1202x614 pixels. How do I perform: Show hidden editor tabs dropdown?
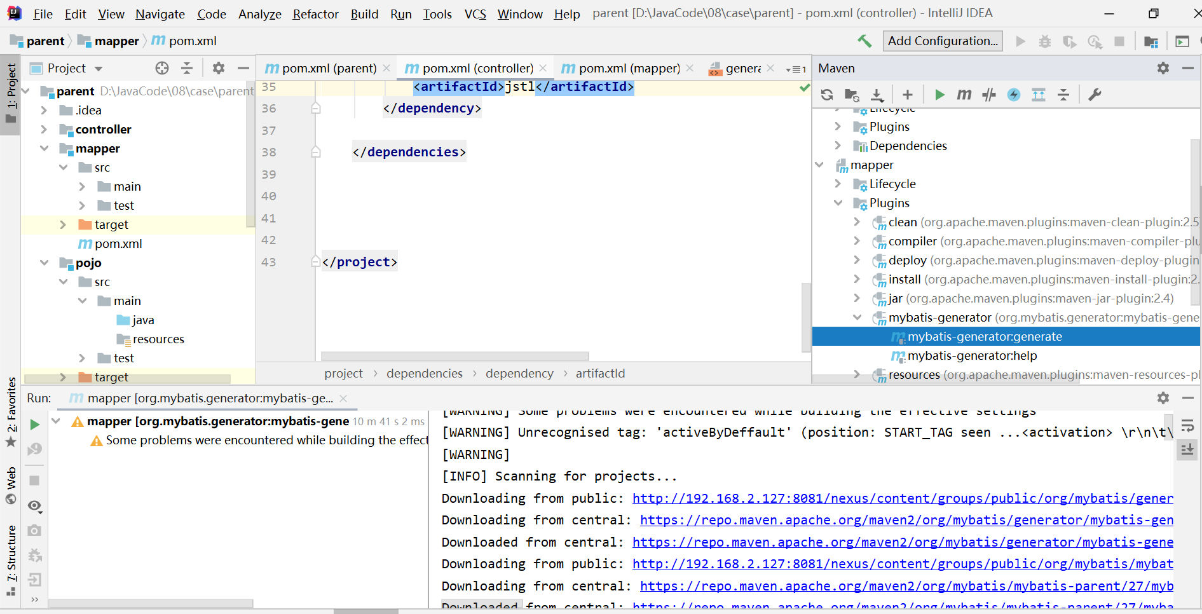(x=796, y=69)
